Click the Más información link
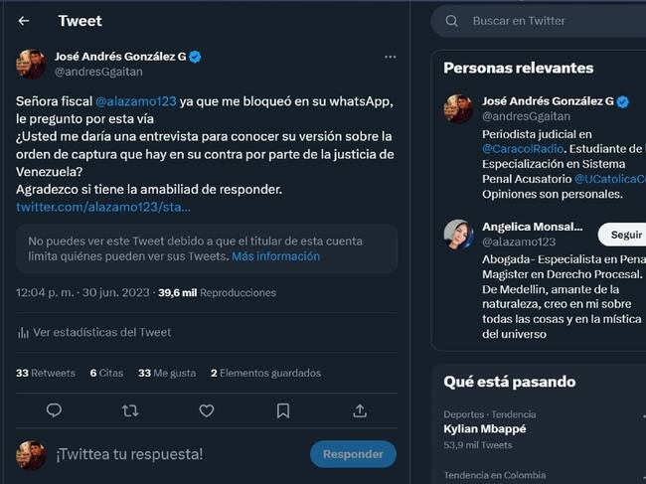 click(275, 256)
